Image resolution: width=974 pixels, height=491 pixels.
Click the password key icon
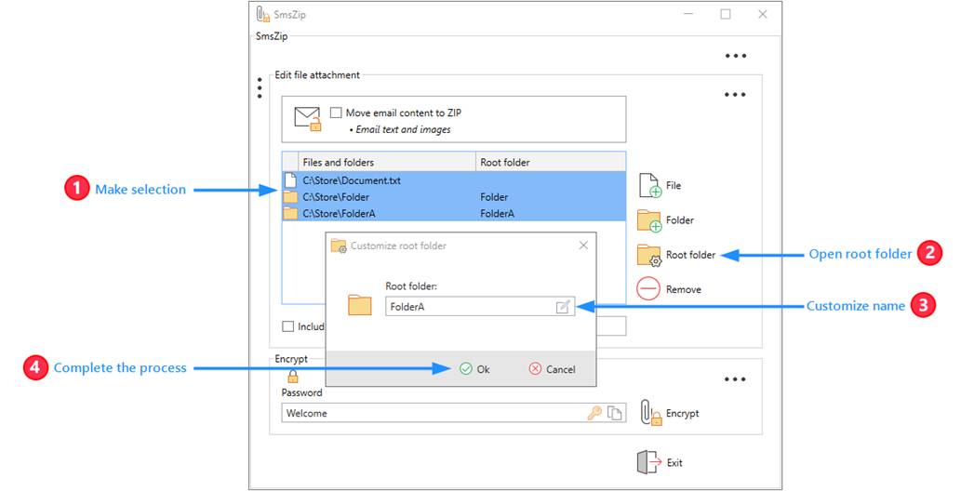pyautogui.click(x=594, y=414)
